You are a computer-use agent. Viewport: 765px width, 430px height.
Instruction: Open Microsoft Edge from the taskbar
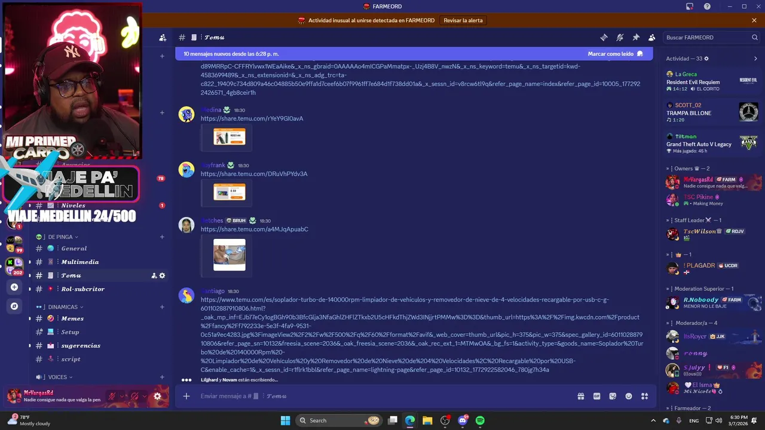click(x=410, y=420)
